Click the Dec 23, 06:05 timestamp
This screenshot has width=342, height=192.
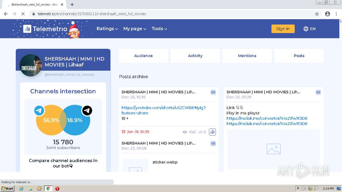pos(134,148)
